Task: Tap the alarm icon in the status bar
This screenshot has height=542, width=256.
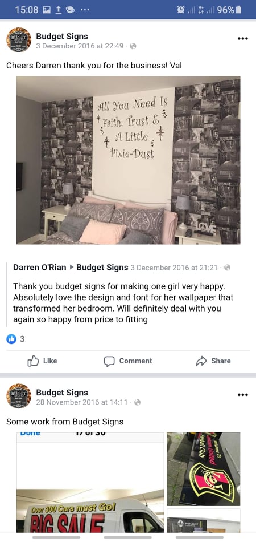Action: click(180, 10)
